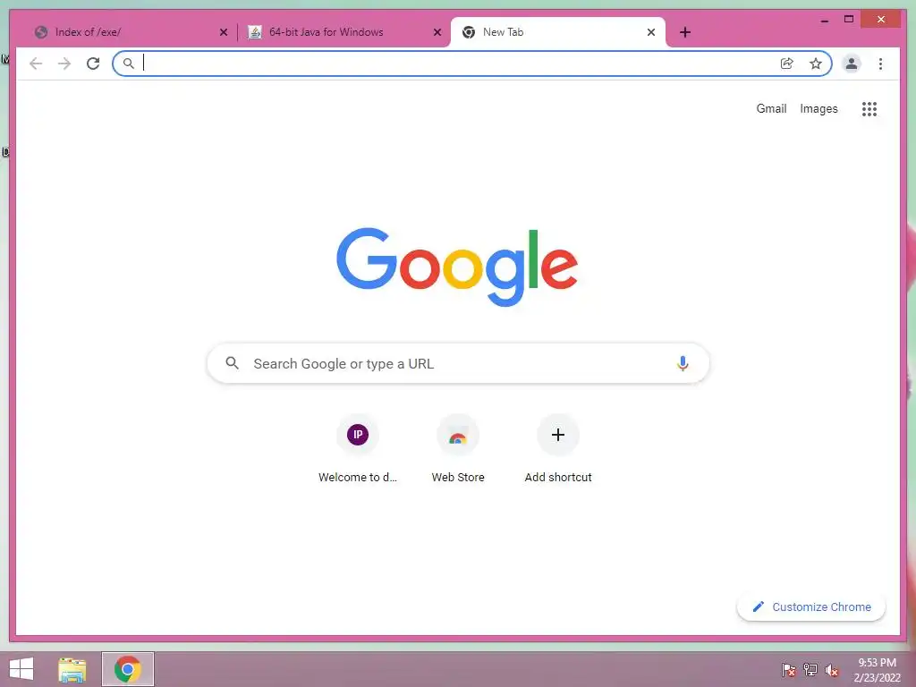Go back using the back arrow
Screen dimensions: 916x687
tap(36, 64)
